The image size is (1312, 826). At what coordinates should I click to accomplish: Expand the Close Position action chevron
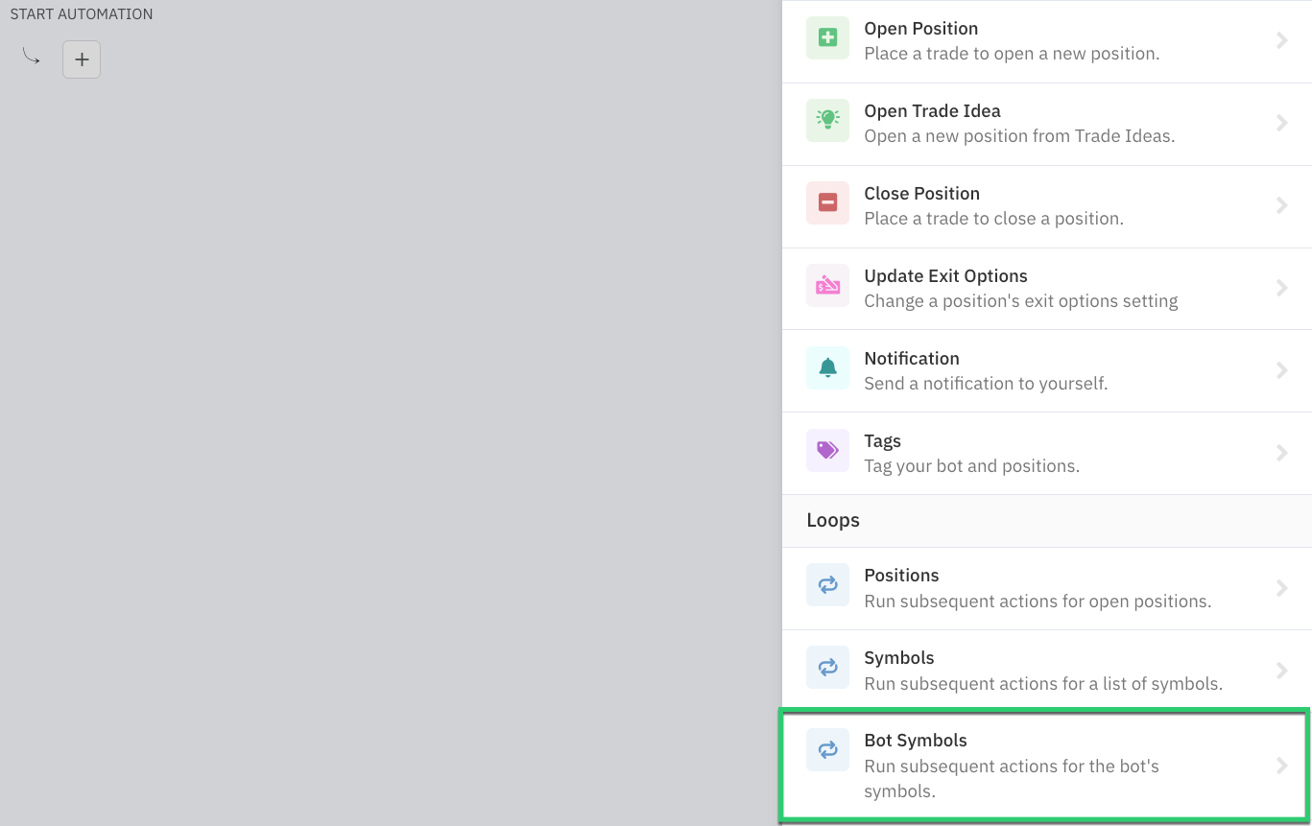1282,205
